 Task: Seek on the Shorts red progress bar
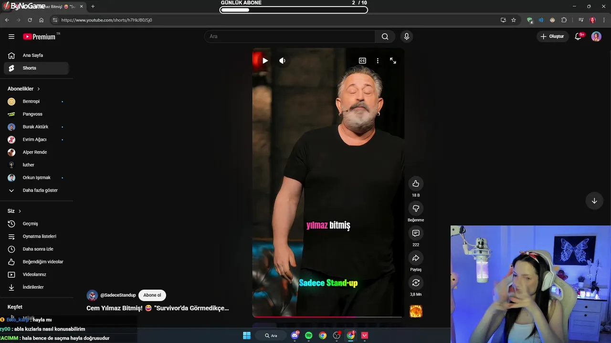[328, 316]
